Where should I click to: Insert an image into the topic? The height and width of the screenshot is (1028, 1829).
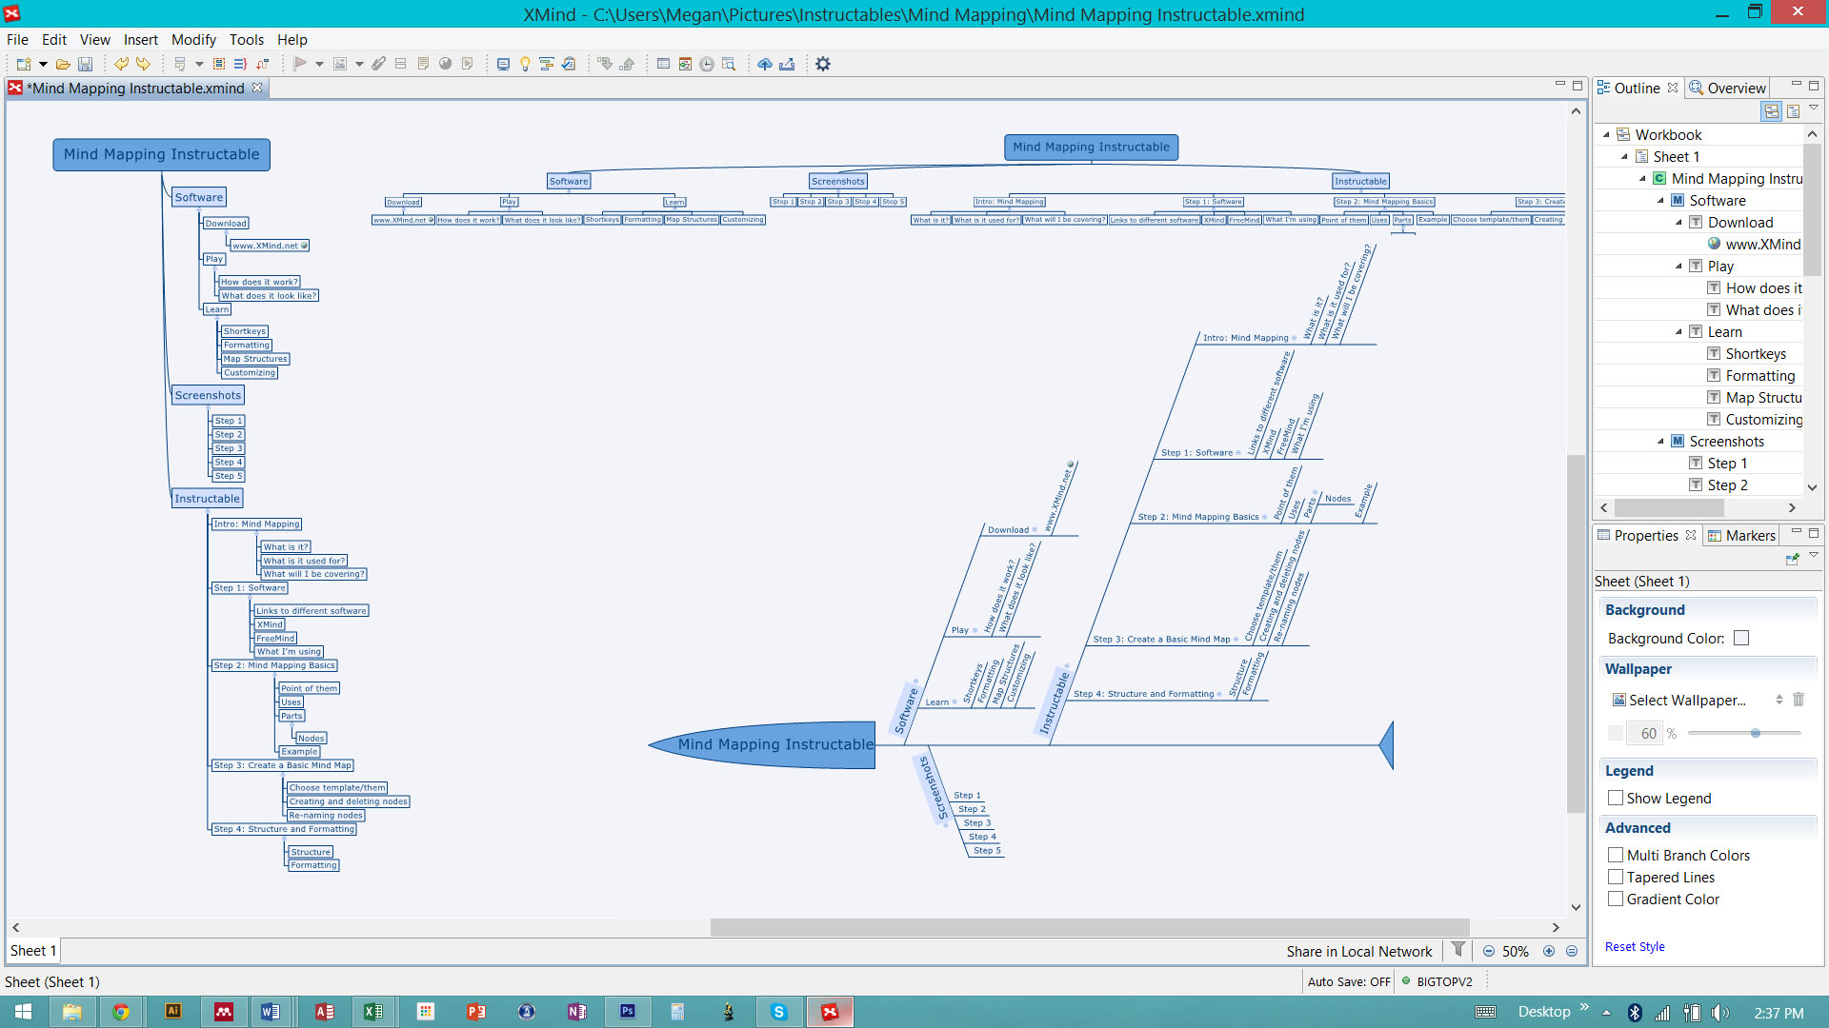339,64
